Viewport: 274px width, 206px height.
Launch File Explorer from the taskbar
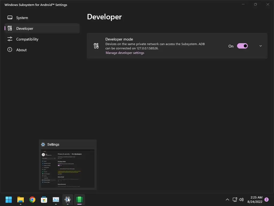[x=20, y=200]
